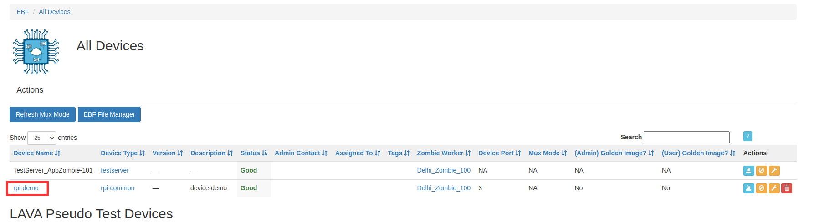The width and height of the screenshot is (814, 222).
Task: Open All Devices breadcrumb link
Action: tap(55, 12)
